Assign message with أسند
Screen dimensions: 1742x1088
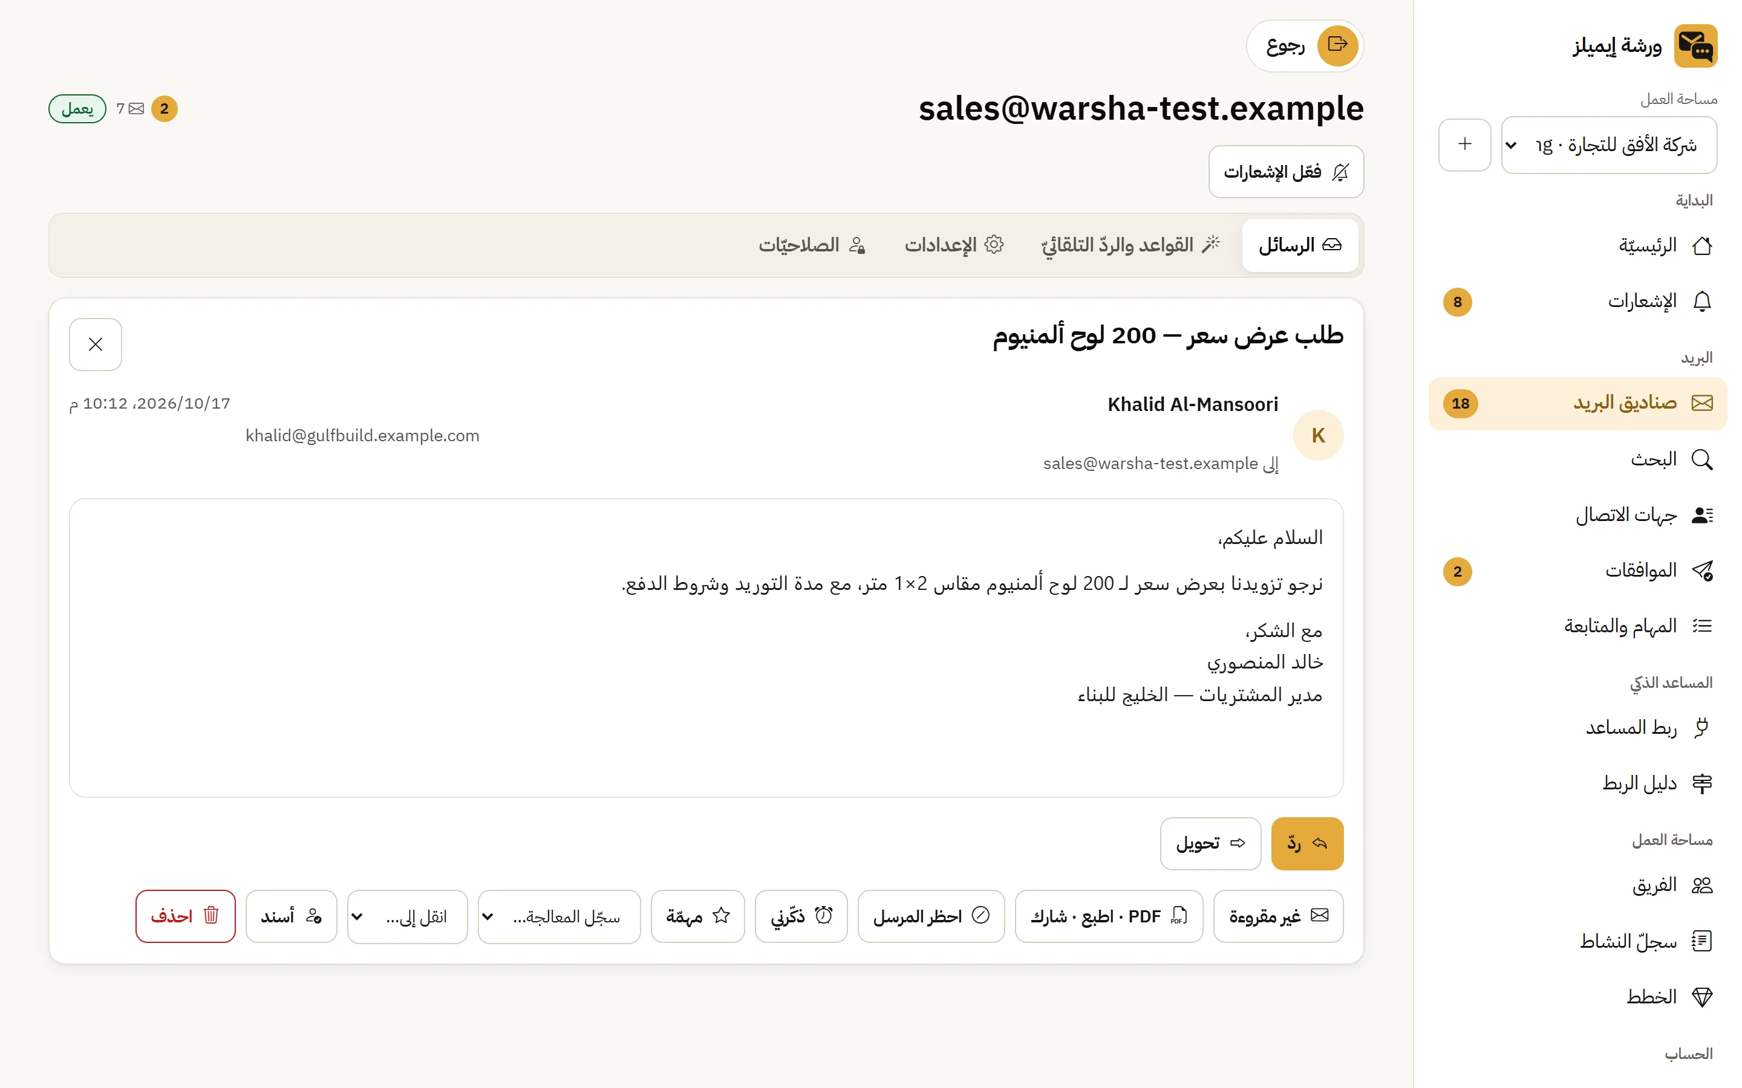(291, 916)
